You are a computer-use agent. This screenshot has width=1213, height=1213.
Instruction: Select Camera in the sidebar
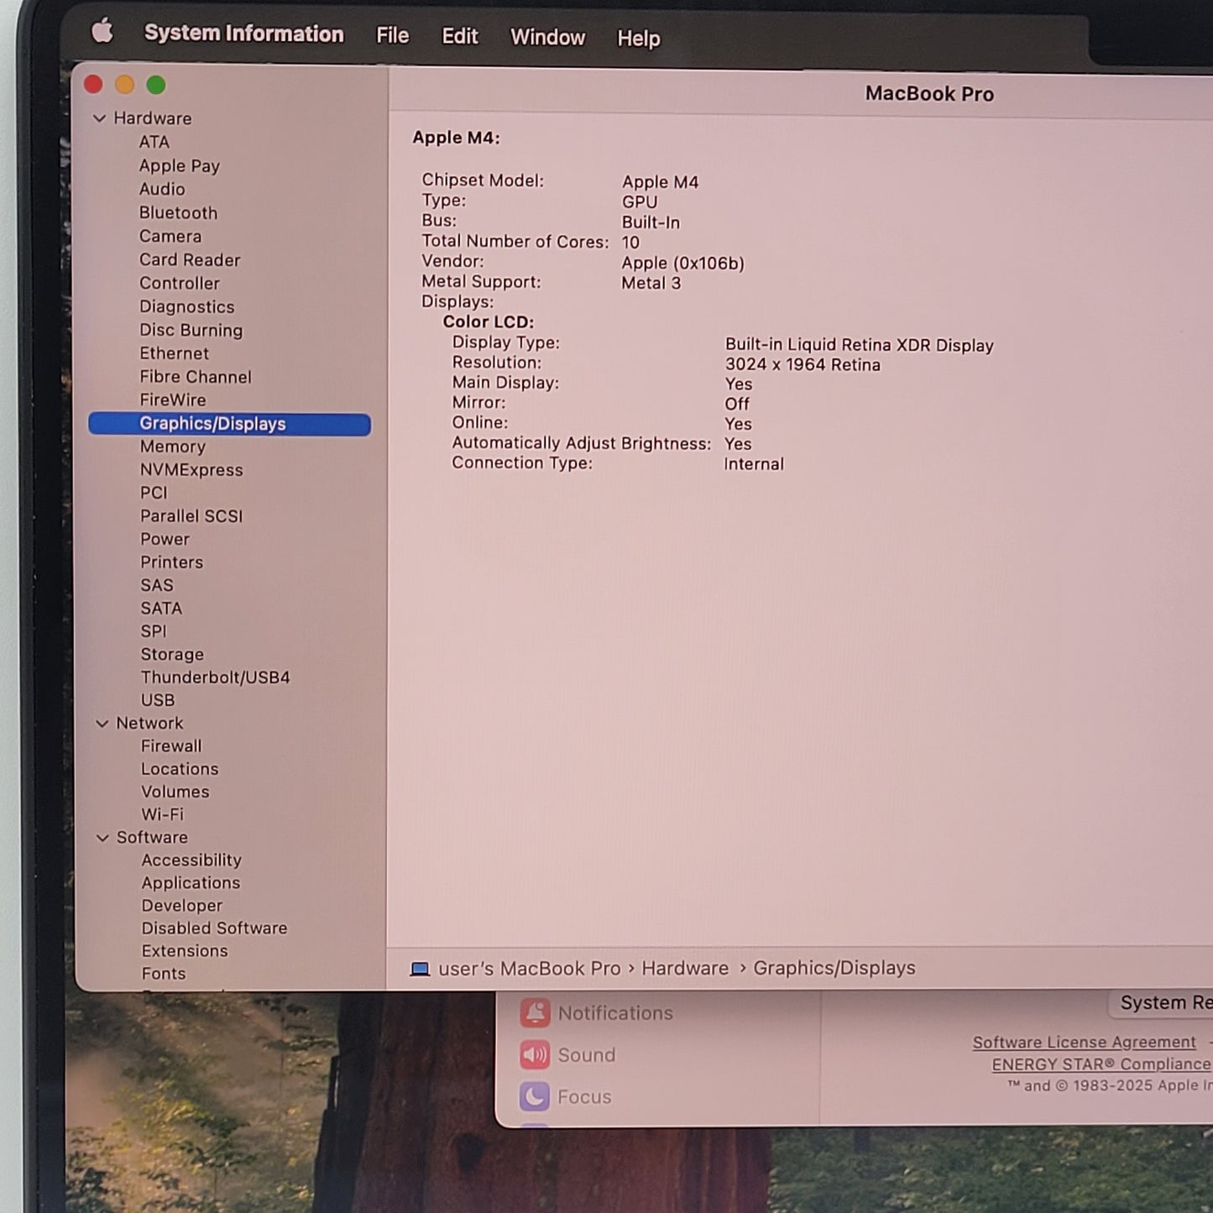[x=170, y=237]
